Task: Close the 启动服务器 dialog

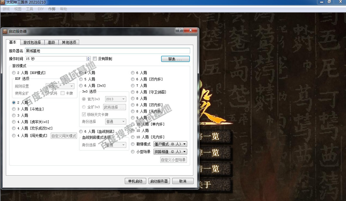Action: [x=190, y=30]
